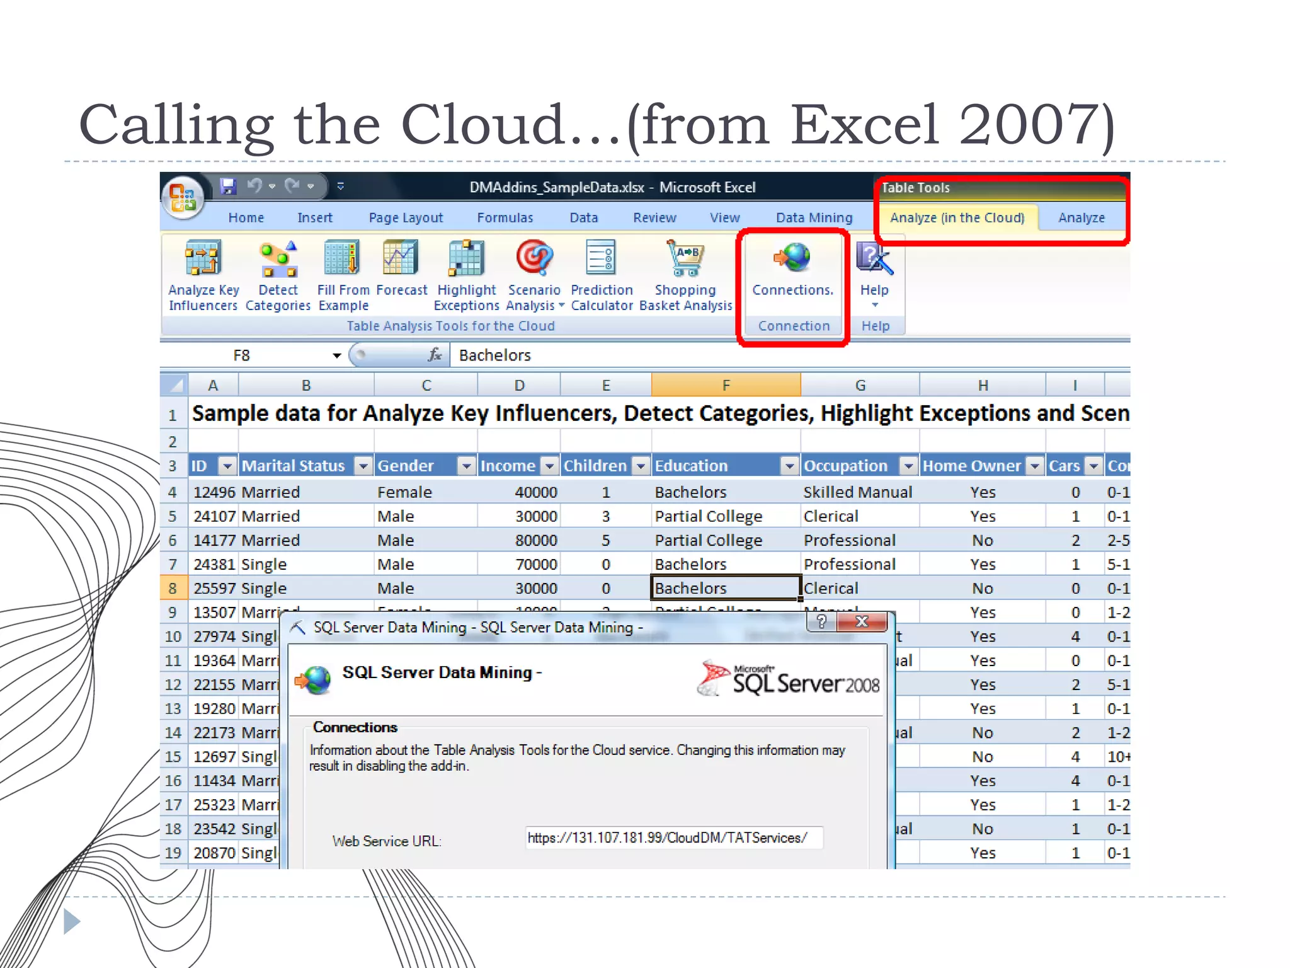This screenshot has width=1290, height=968.
Task: Open Customize Quick Access Toolbar dropdown
Action: pyautogui.click(x=341, y=186)
